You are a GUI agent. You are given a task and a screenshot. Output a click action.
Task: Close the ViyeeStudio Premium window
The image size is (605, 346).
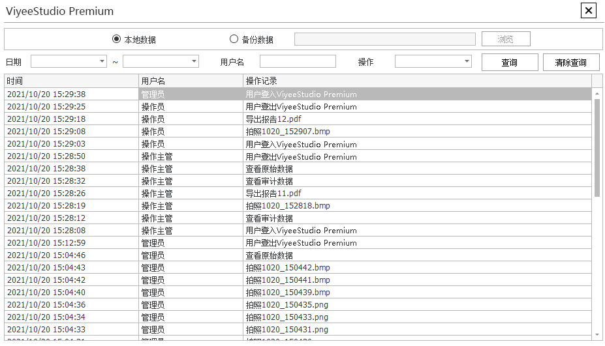[x=588, y=10]
